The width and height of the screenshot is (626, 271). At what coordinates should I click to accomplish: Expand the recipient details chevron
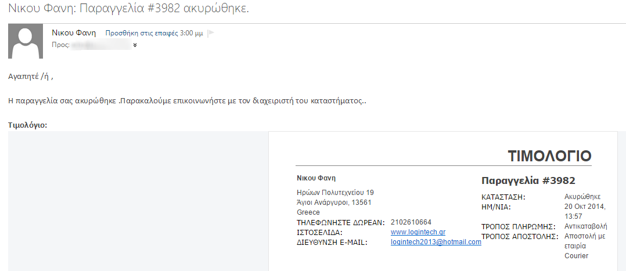135,45
